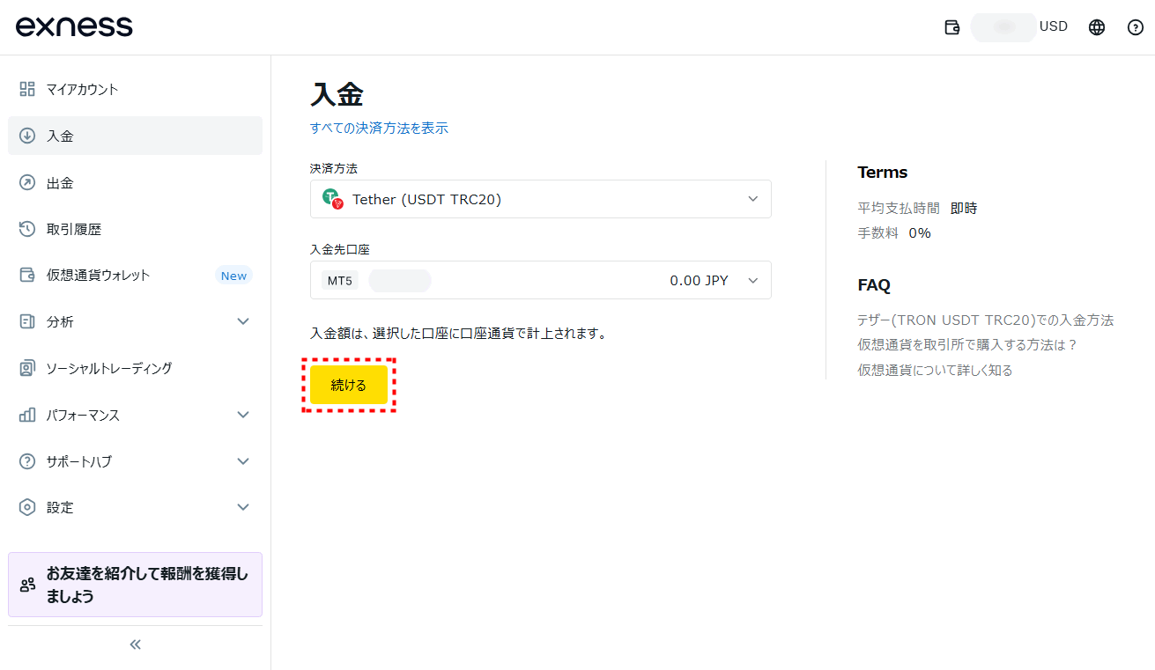Open the help question mark icon
Viewport: 1155px width, 670px height.
(x=1136, y=27)
